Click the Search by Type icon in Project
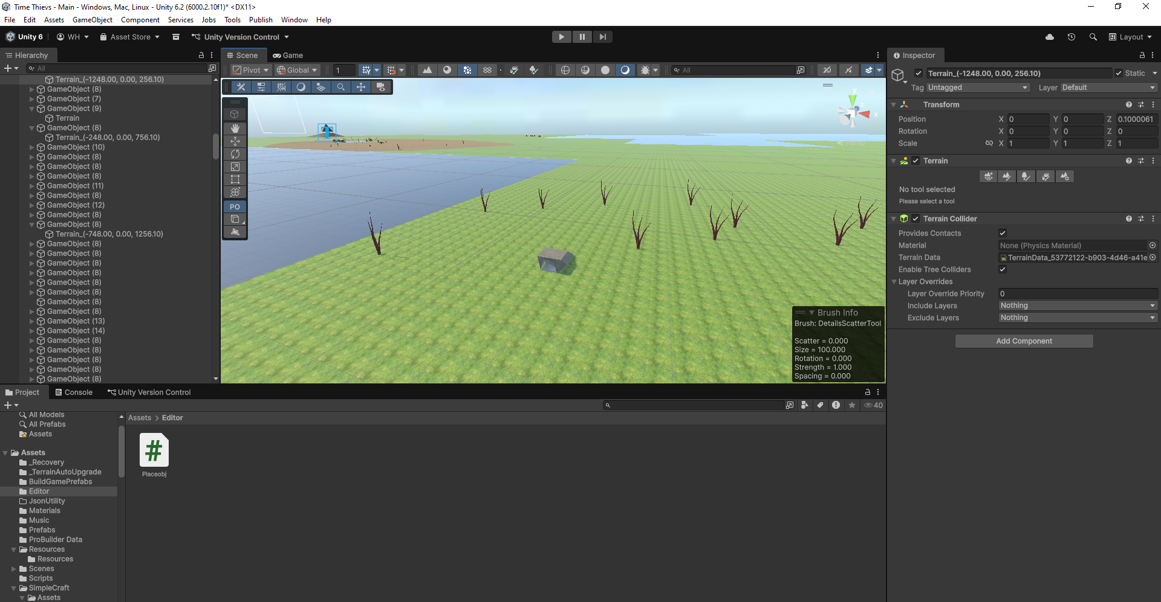 [x=805, y=405]
